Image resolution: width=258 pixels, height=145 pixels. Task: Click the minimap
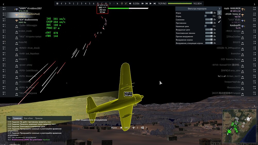pos(239,126)
